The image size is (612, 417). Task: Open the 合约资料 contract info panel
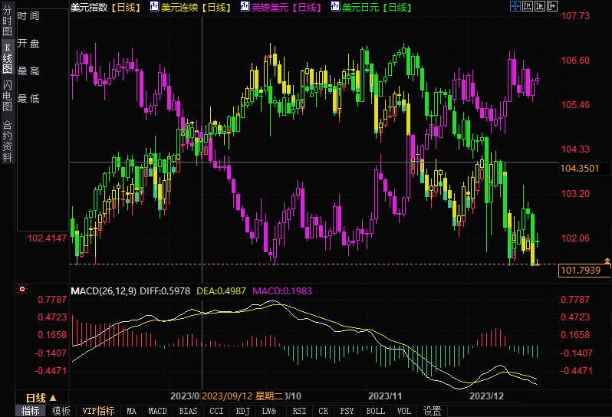[7, 140]
